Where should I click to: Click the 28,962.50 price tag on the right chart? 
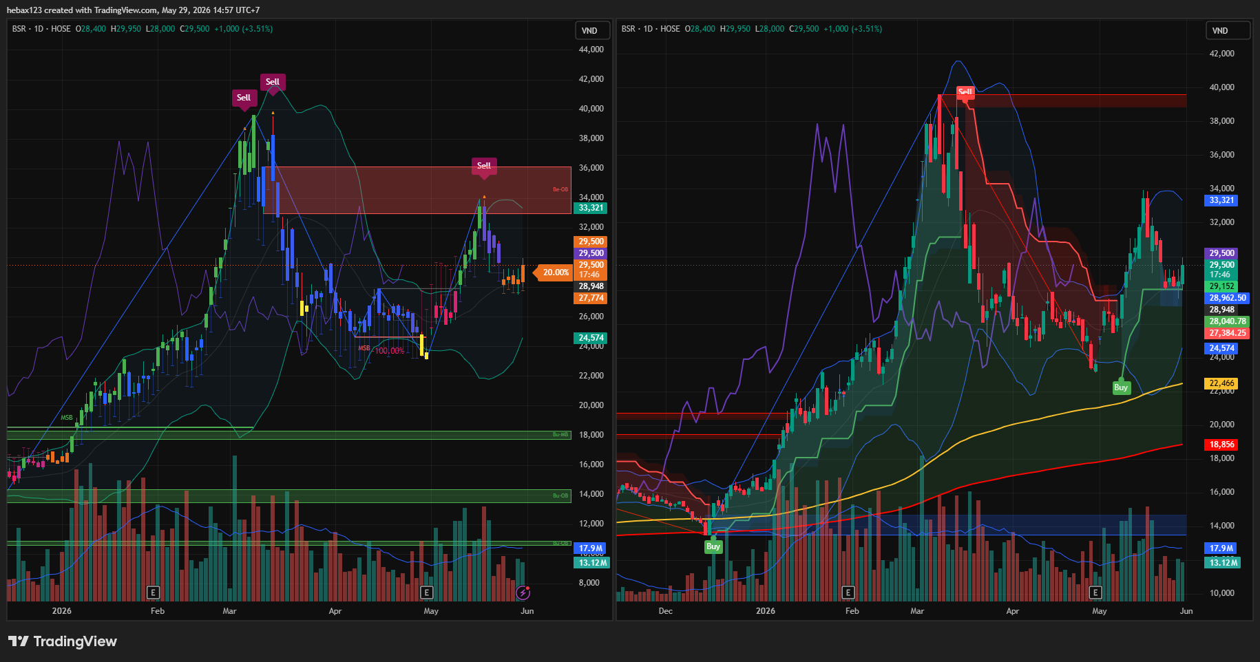pyautogui.click(x=1227, y=298)
